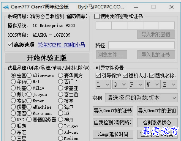Select 清华同方 radio button
The width and height of the screenshot is (181, 141).
pyautogui.click(x=60, y=75)
